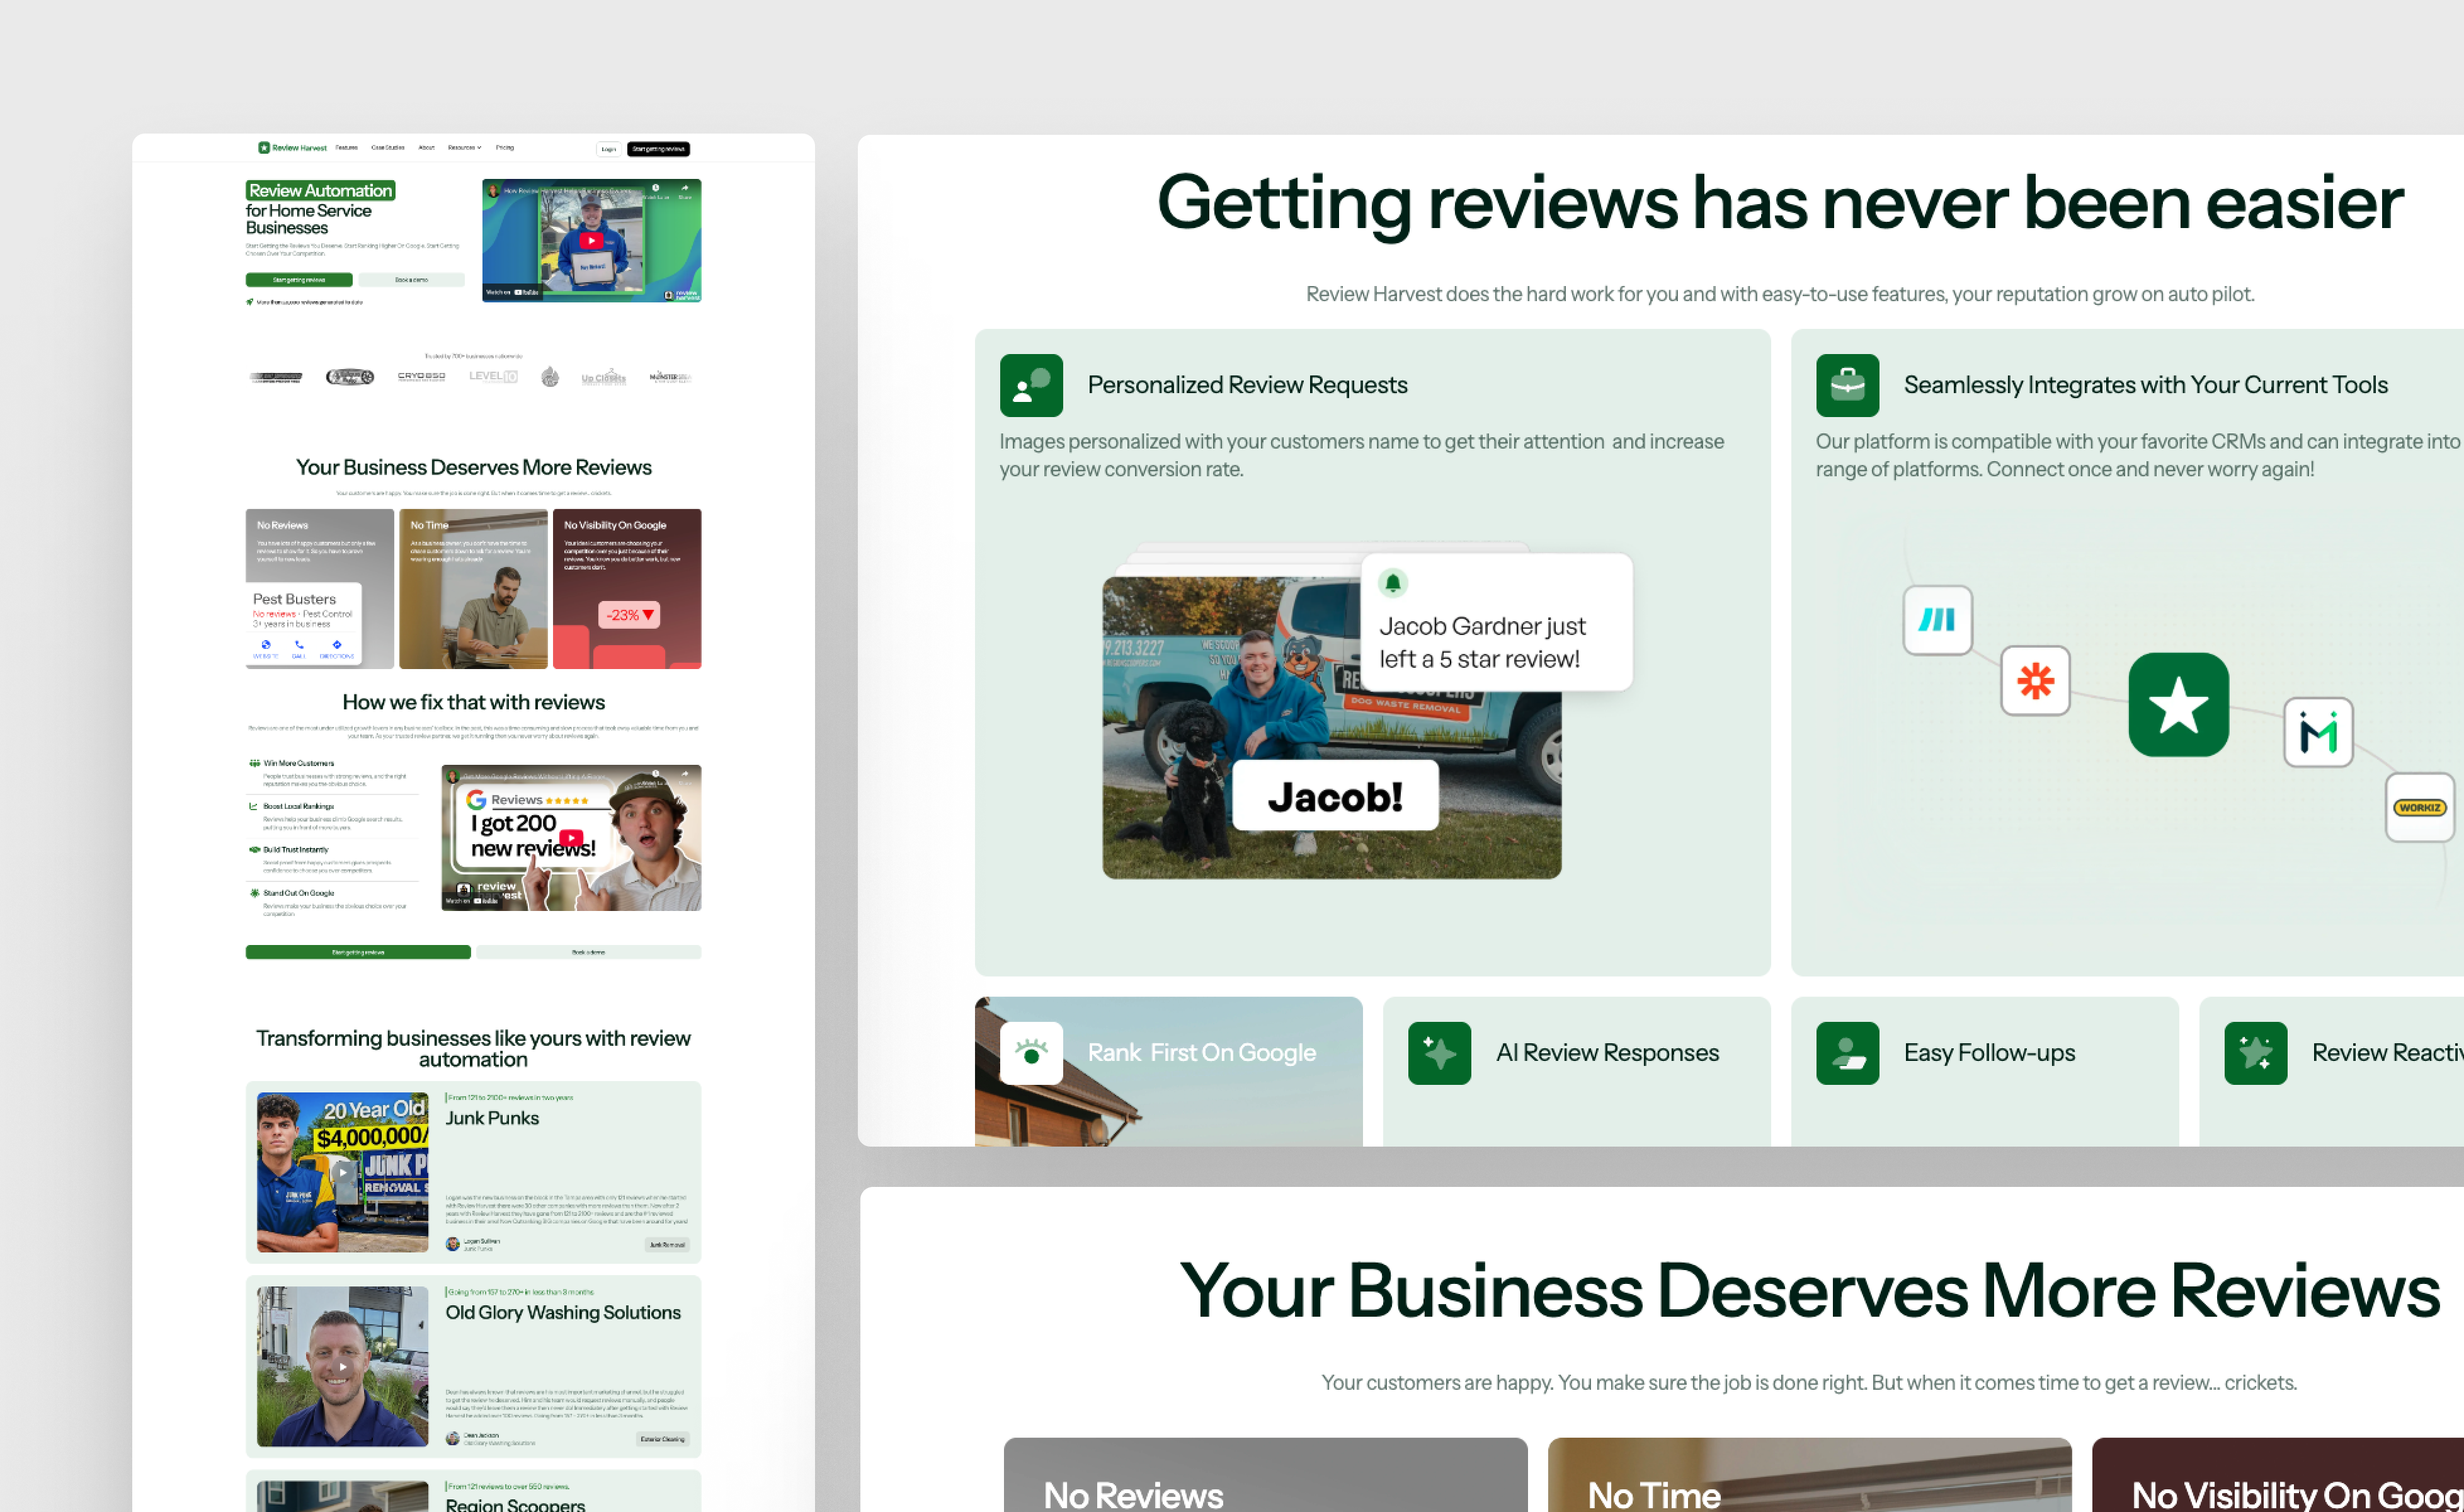Click the black Start getting reviews button

[x=658, y=149]
